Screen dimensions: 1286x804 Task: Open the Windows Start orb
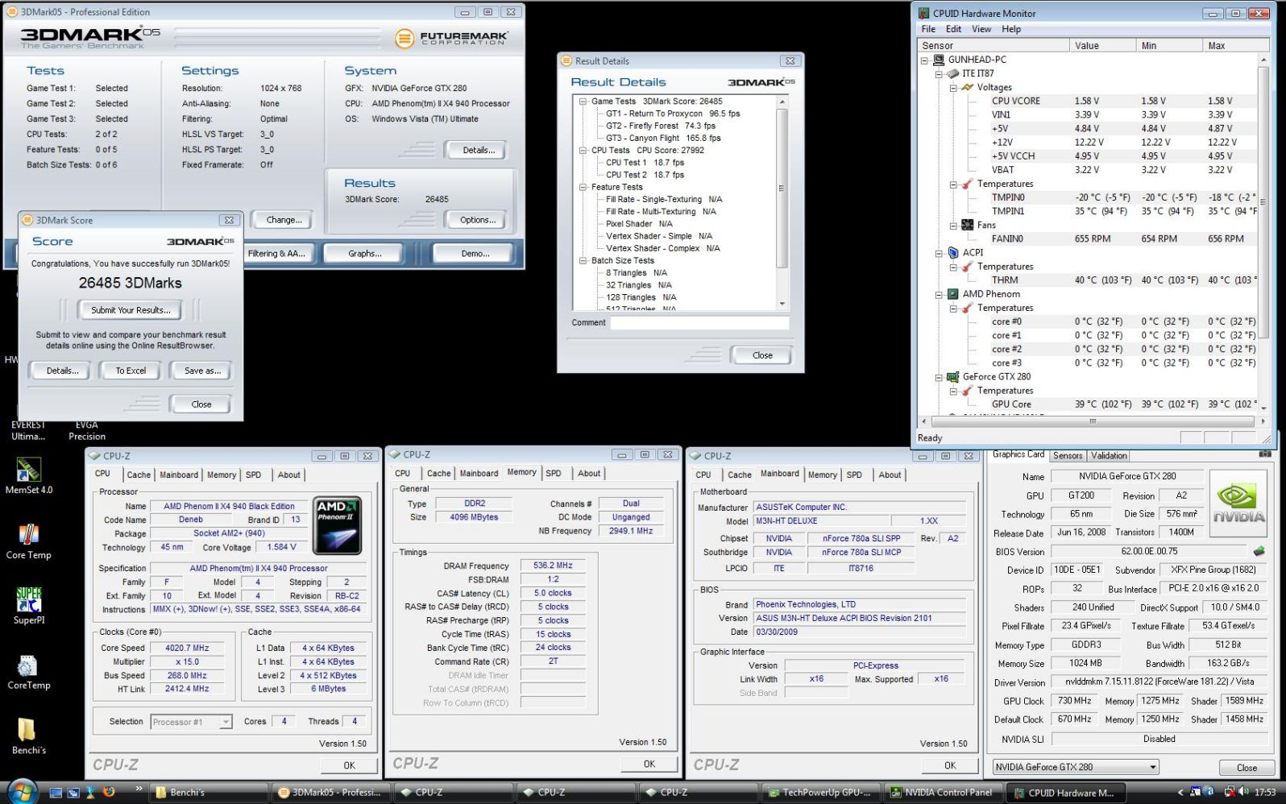tap(22, 791)
